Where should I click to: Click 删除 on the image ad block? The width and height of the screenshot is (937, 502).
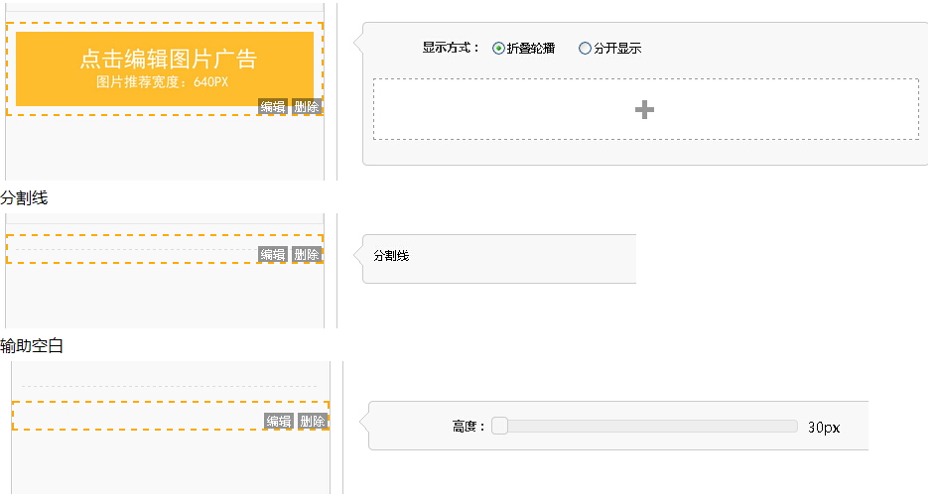[x=307, y=107]
